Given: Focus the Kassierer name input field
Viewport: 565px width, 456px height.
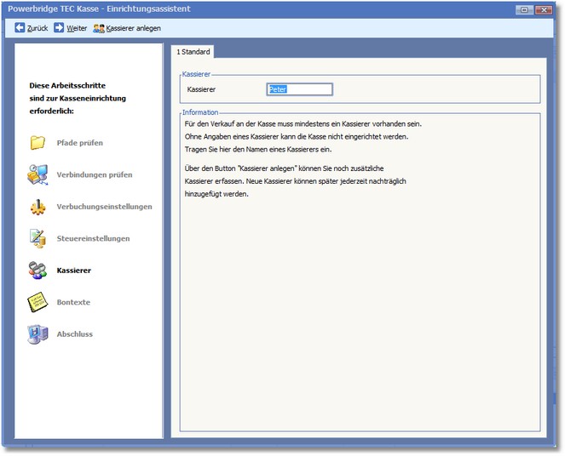Looking at the screenshot, I should pyautogui.click(x=299, y=89).
